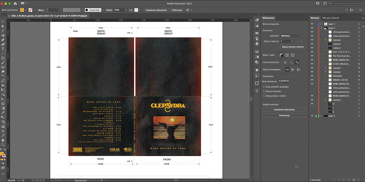Select the Direct Selection tool
Viewport: 365px width, 182px height.
click(x=3, y=26)
